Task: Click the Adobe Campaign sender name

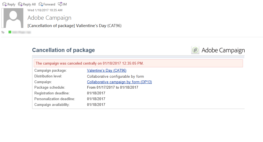Action: 49,18
